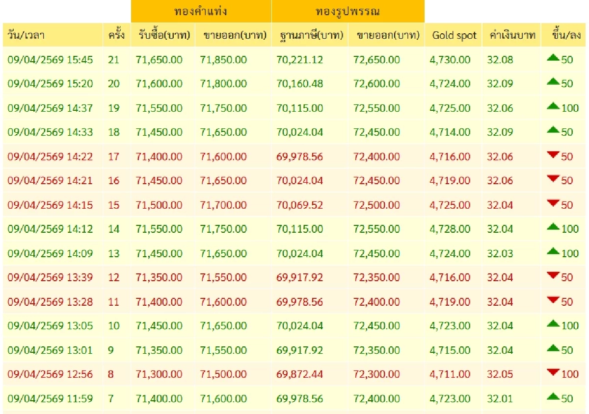Select the ทองคำแท่ง header tab

click(201, 11)
